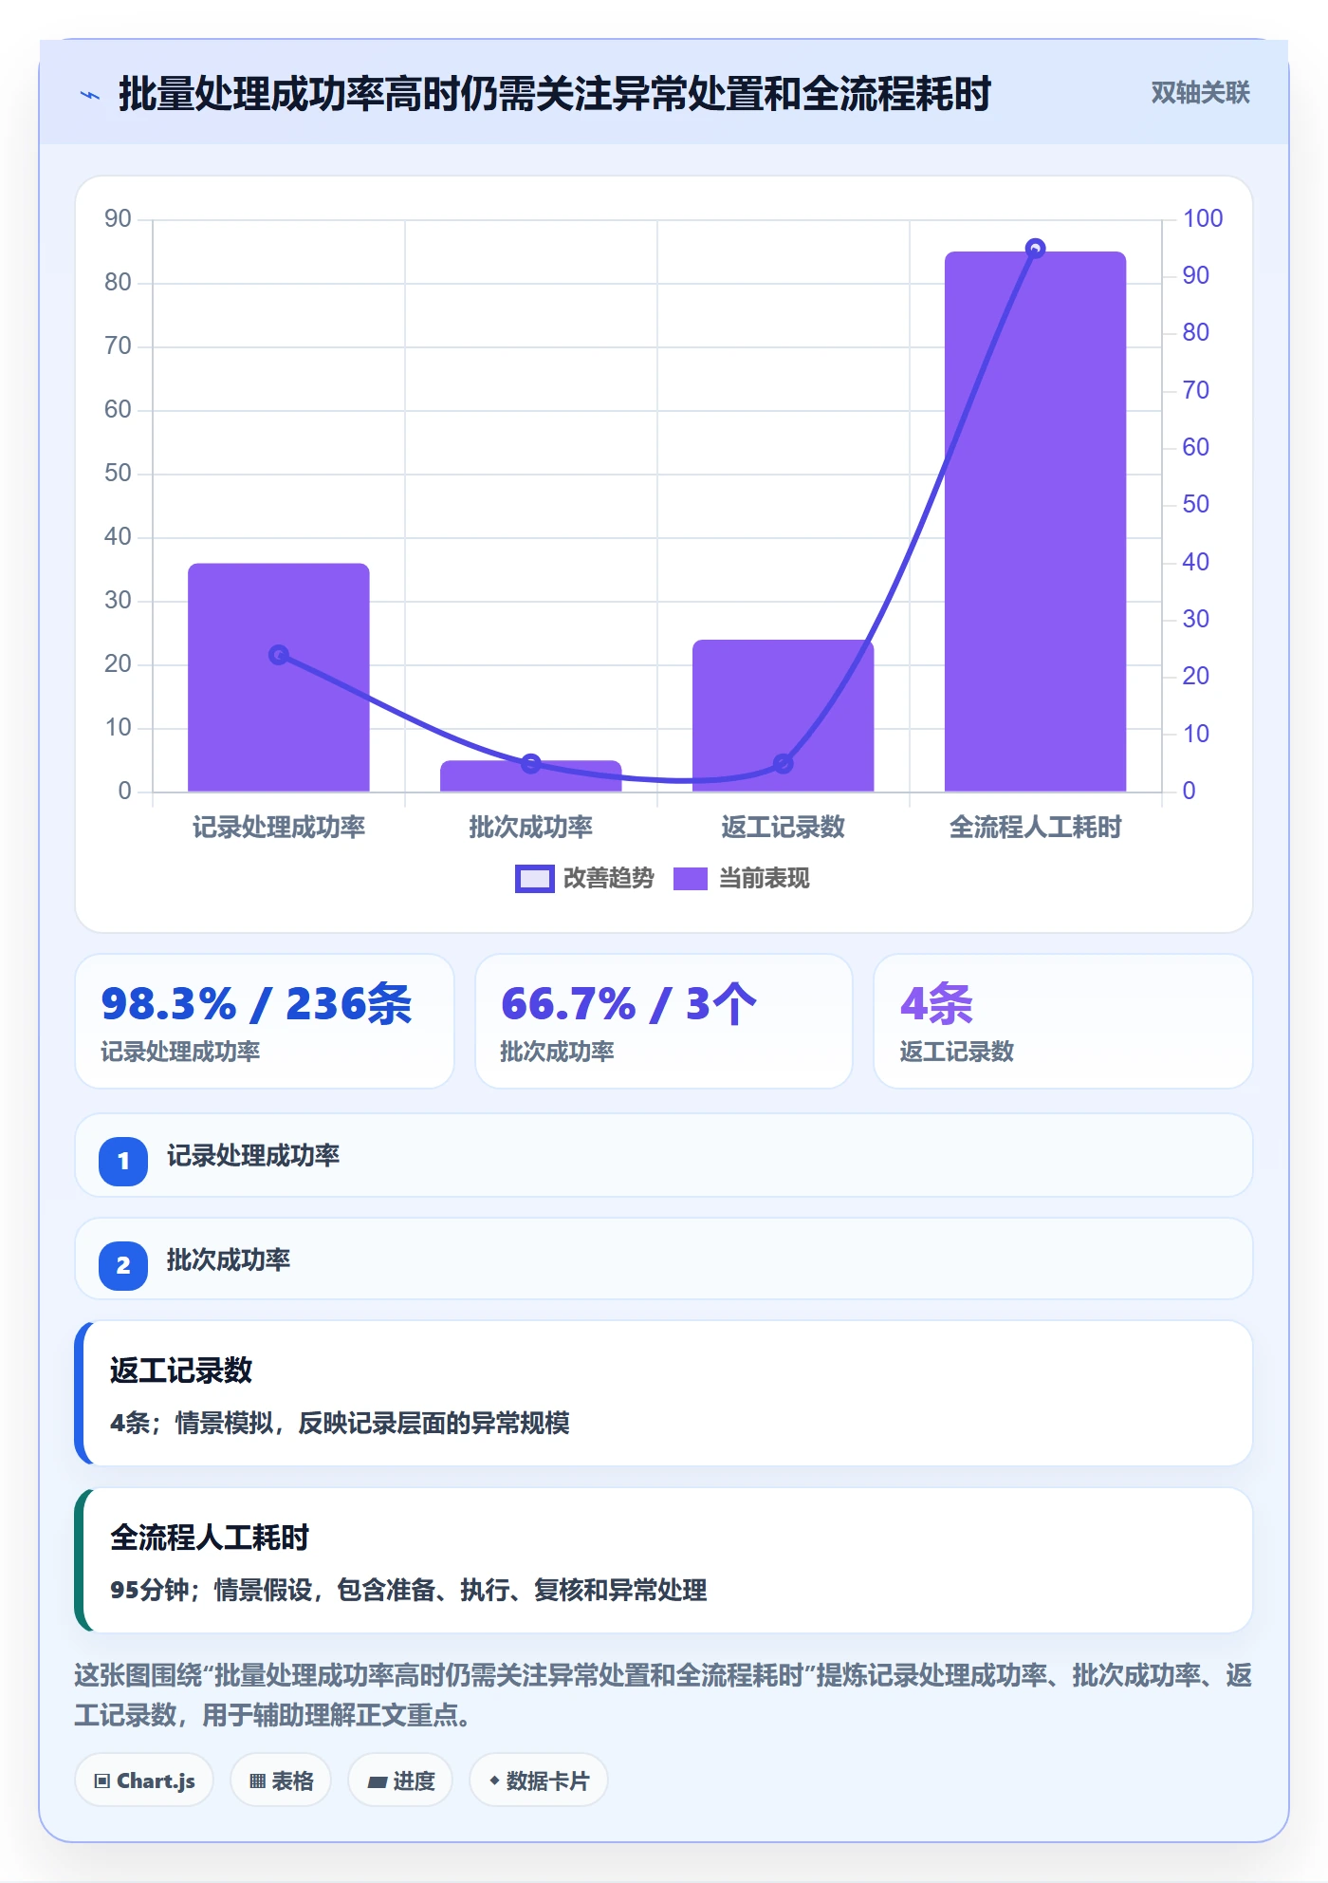Toggle the 当前表现 legend swatch
The height and width of the screenshot is (1883, 1328).
[691, 879]
